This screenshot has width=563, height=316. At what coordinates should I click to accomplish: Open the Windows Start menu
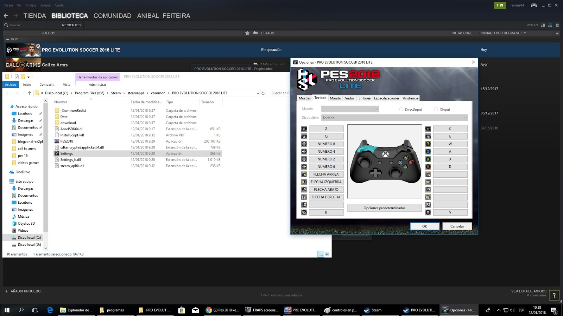pos(7,310)
